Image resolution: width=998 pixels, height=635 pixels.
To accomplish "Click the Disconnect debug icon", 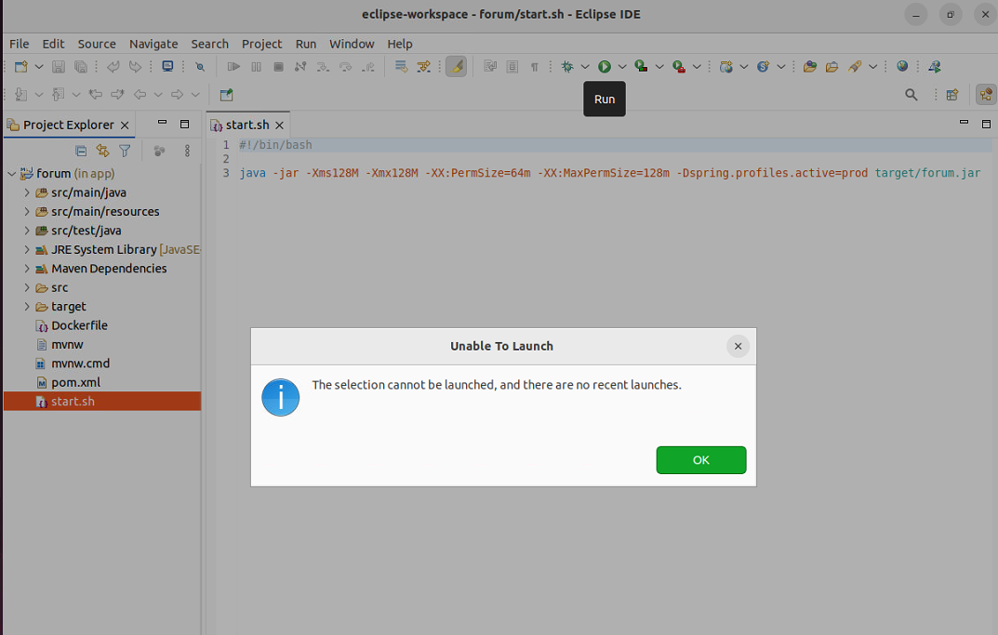I will [300, 66].
